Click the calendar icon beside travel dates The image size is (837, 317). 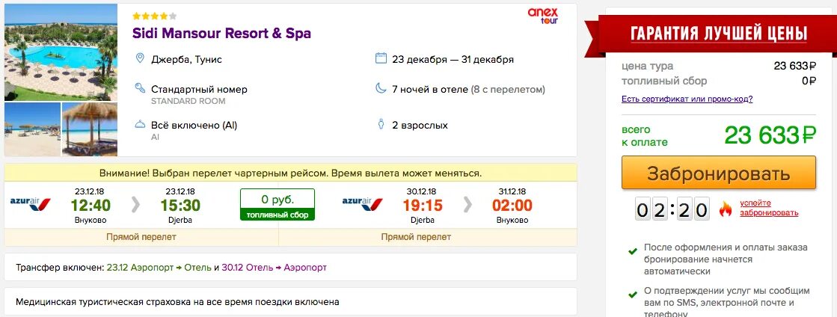(x=381, y=58)
